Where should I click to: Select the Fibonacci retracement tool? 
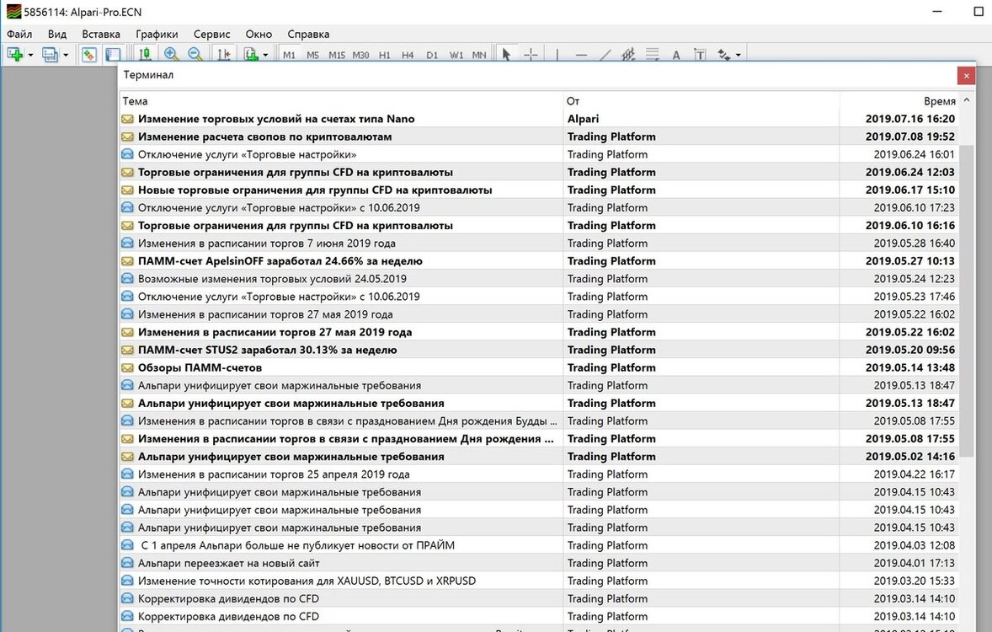pyautogui.click(x=653, y=55)
